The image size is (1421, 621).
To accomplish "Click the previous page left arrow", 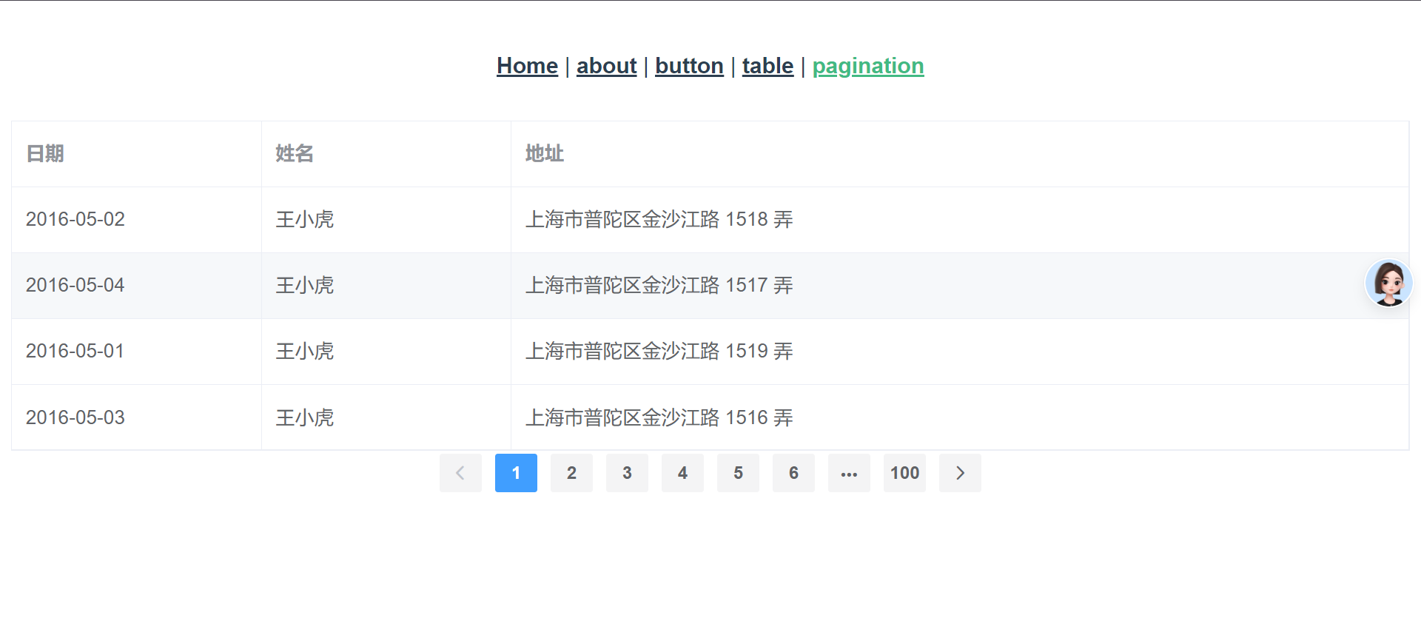I will (460, 473).
